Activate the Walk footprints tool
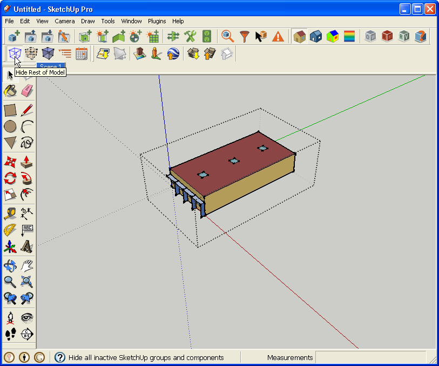439x366 pixels. point(10,334)
